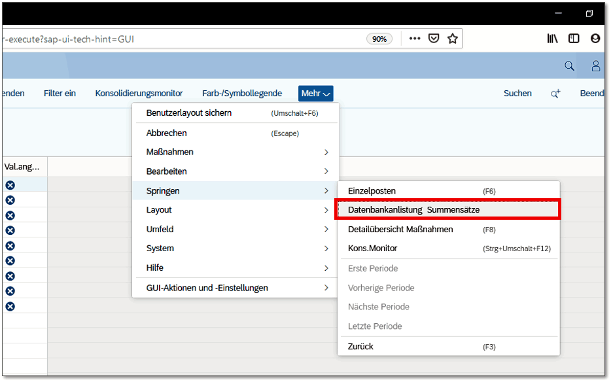Viewport: 611px width, 382px height.
Task: Toggle the browser sidebar icon
Action: pos(574,39)
